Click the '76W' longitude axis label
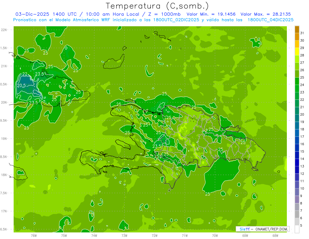This screenshot has height=239, width=309. [x=34, y=235]
